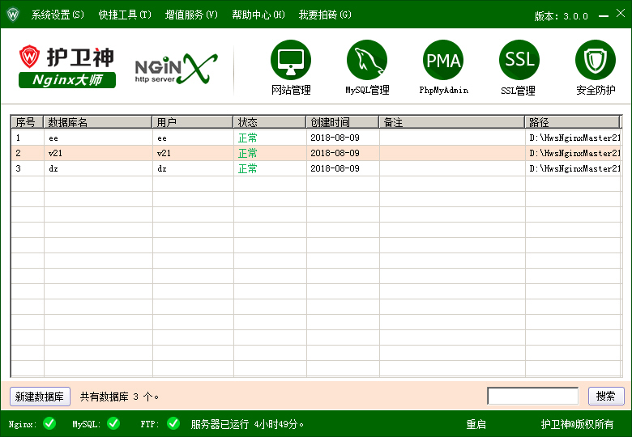The width and height of the screenshot is (632, 437).
Task: Open the SSL管理 icon
Action: [x=519, y=61]
